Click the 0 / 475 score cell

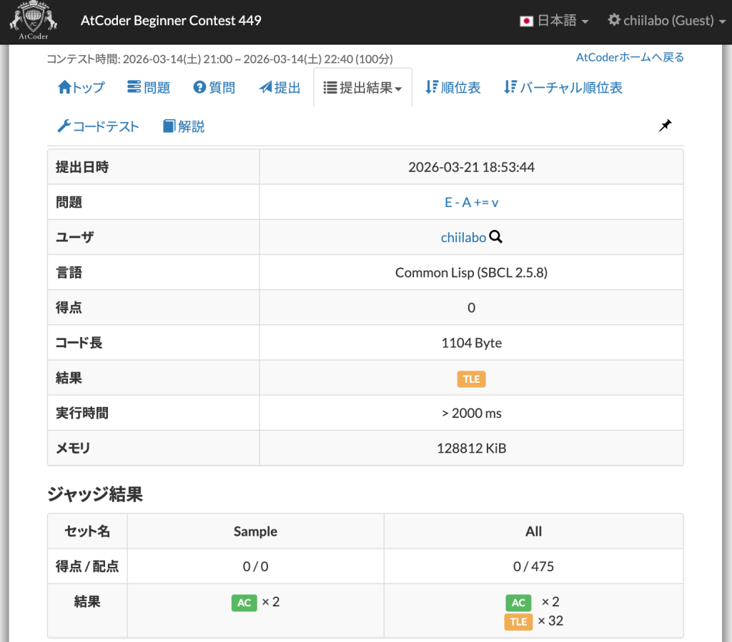[x=533, y=566]
